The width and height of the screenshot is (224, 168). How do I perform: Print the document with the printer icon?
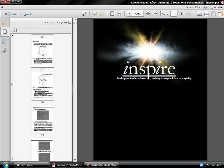click(206, 14)
